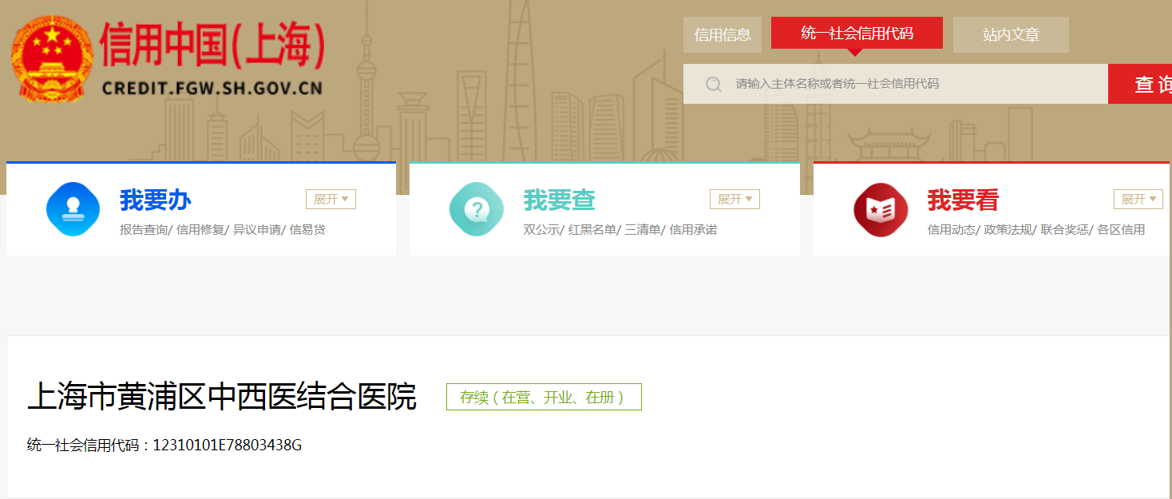Screen dimensions: 1172x499
Task: Open the 红黑名单 link
Action: [592, 230]
